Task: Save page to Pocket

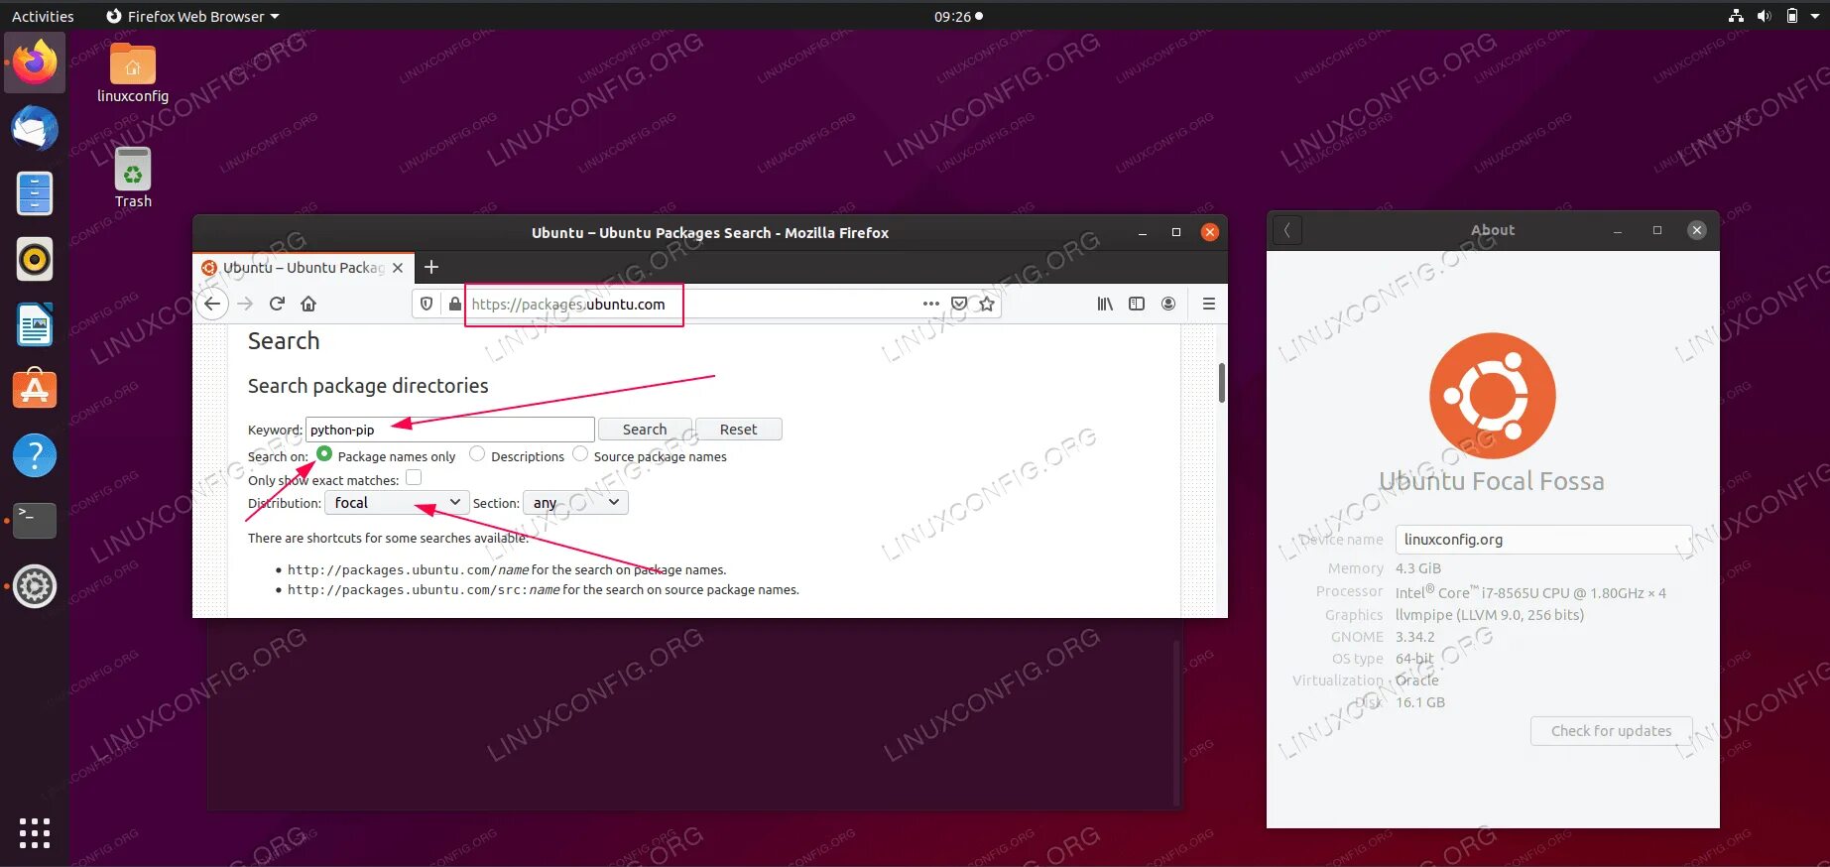Action: tap(959, 304)
